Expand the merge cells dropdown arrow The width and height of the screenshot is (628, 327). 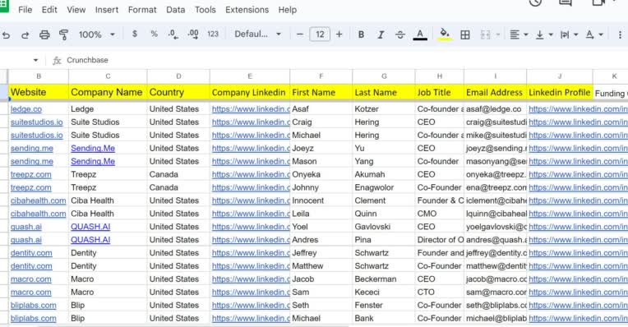498,35
